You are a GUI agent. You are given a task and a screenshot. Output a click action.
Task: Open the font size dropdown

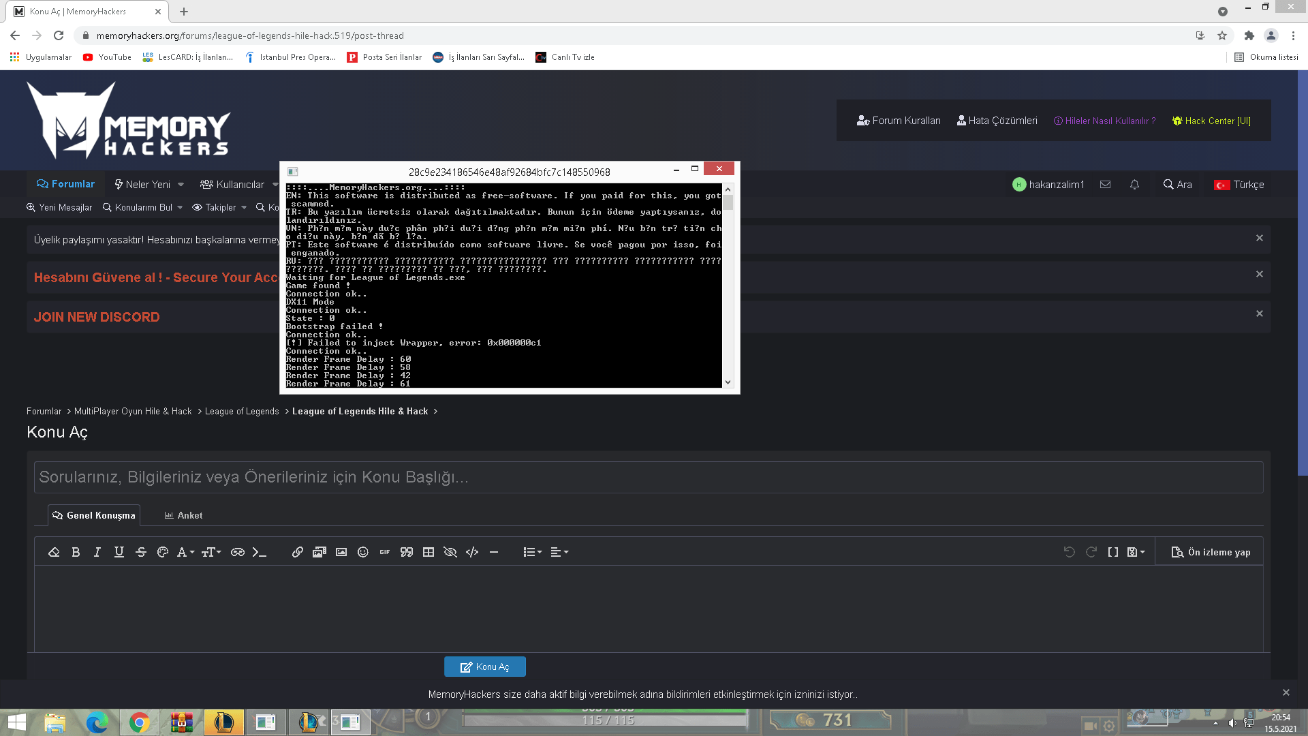211,552
